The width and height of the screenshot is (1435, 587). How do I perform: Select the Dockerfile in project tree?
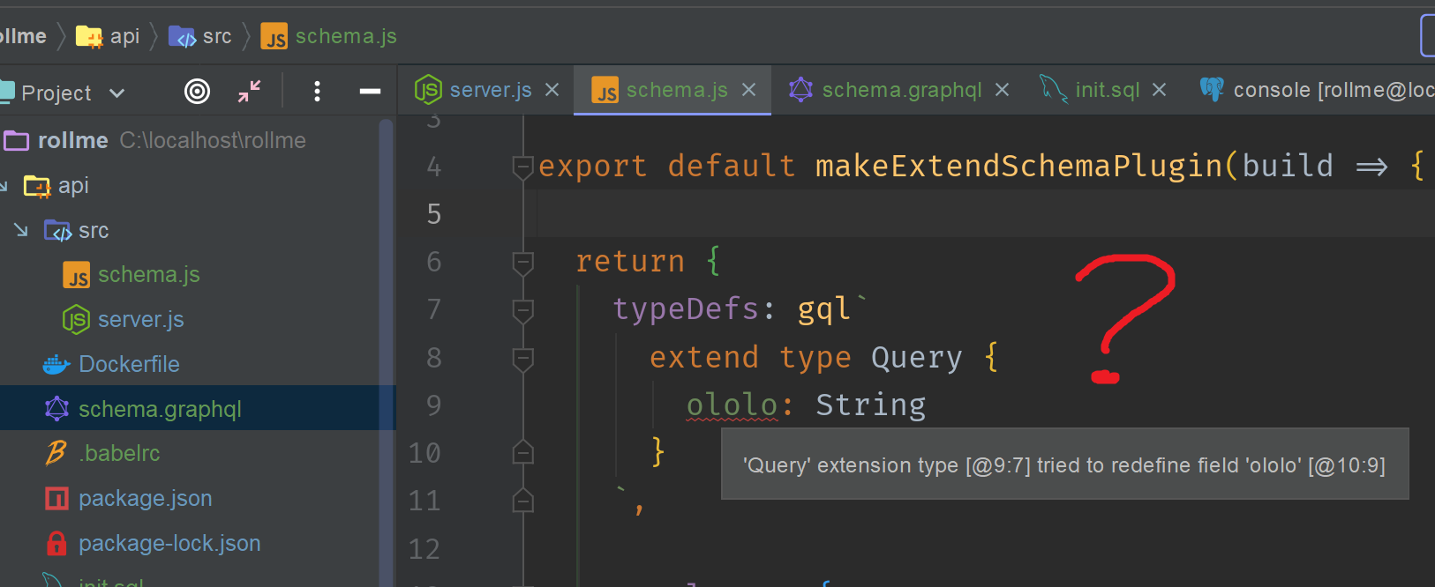coord(129,364)
